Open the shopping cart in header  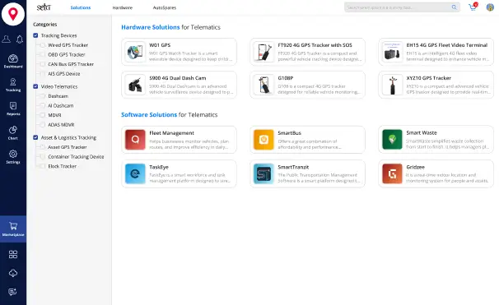(473, 7)
